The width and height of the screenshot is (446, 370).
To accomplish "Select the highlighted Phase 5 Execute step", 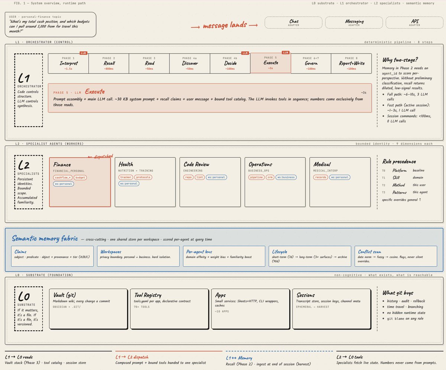I will point(271,63).
